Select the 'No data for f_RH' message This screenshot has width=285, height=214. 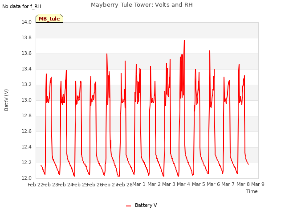coord(21,6)
